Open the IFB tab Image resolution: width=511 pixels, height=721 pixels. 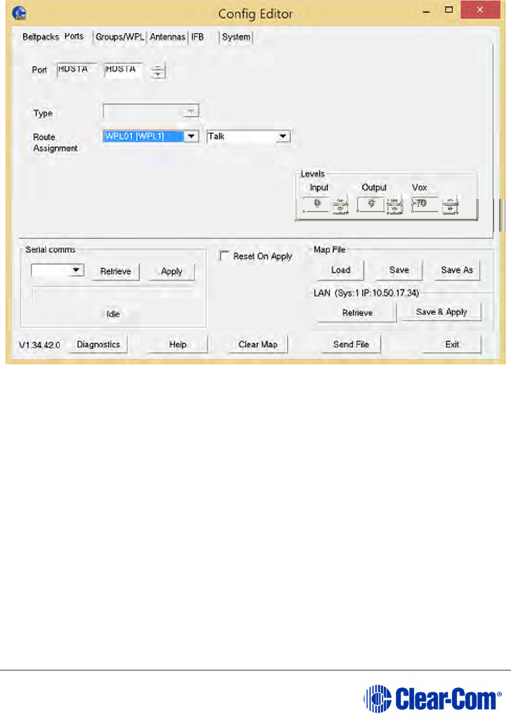coord(198,37)
